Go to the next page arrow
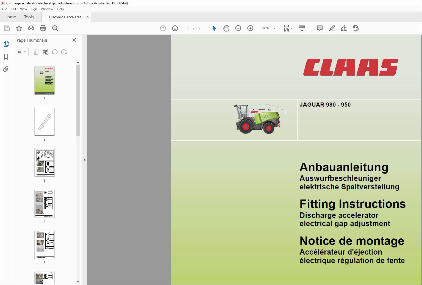 (175, 28)
